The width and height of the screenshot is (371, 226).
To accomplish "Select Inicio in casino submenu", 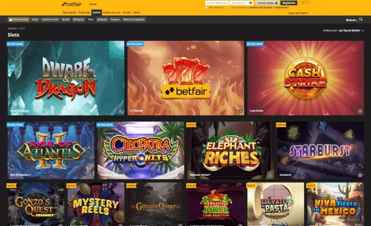I will [35, 20].
